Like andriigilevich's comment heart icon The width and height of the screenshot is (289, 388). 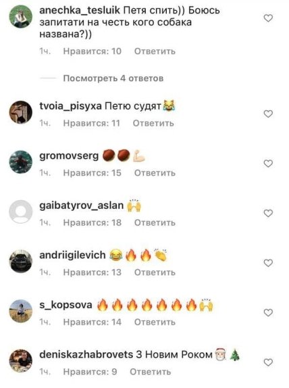[x=268, y=263]
